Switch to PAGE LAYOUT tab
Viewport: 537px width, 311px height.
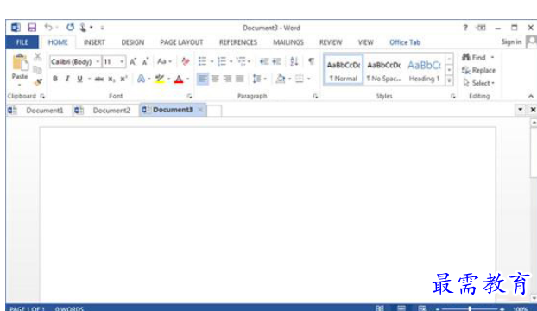[x=181, y=42]
